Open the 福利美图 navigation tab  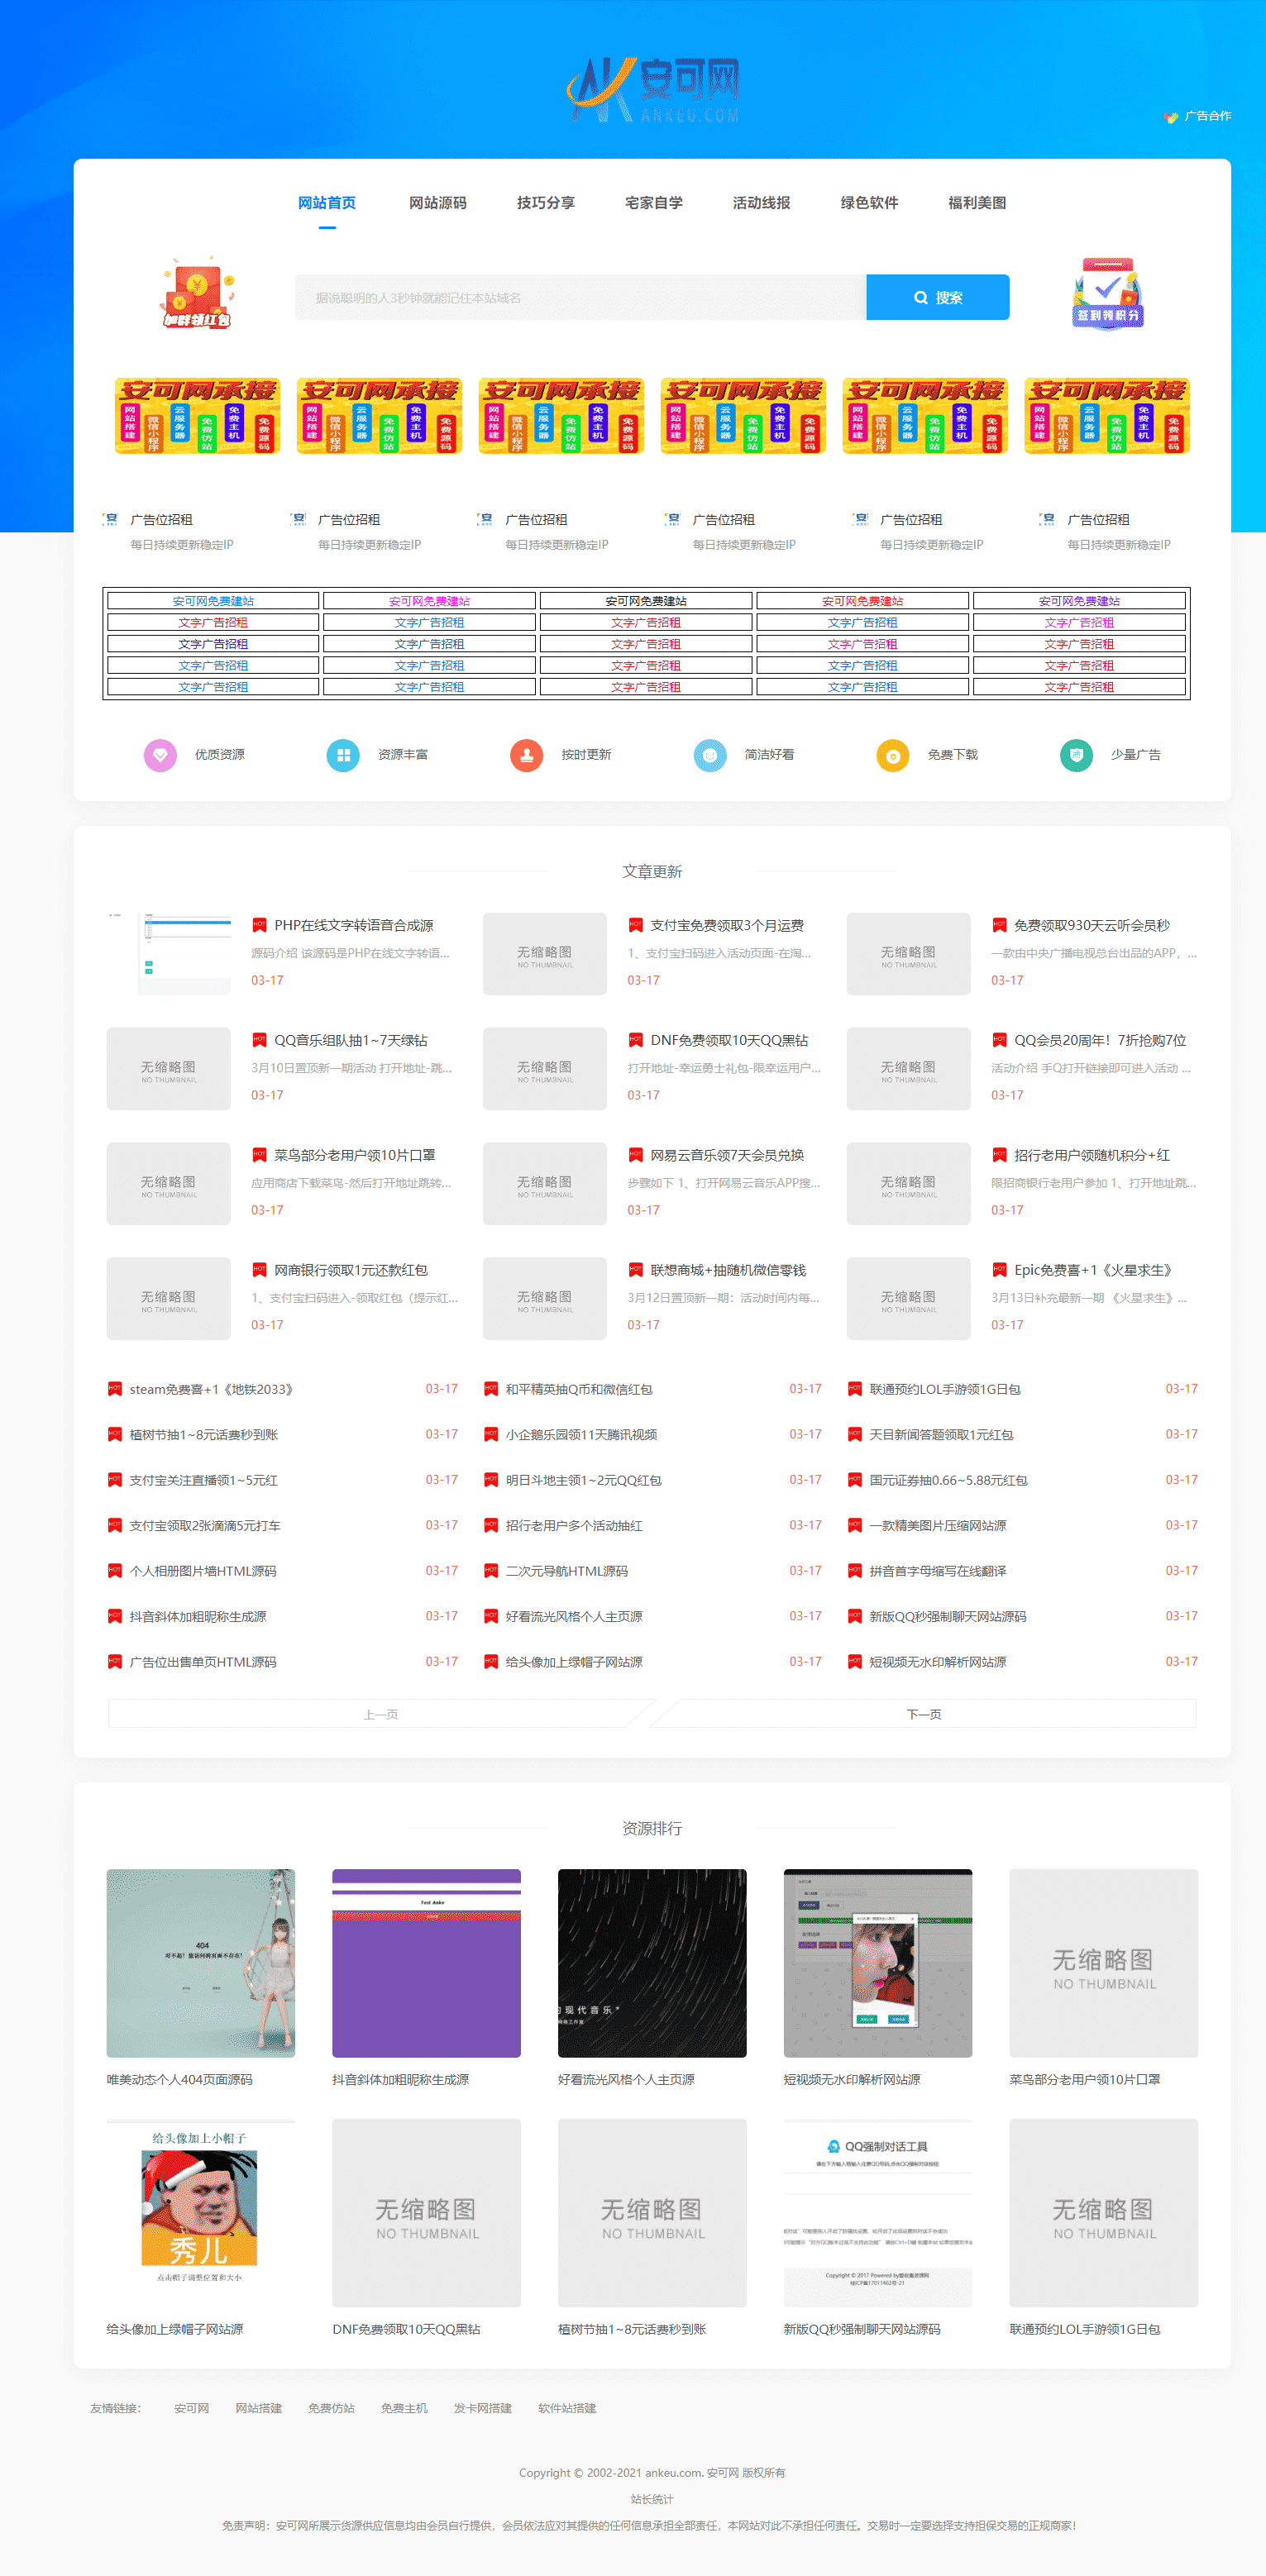coord(978,203)
